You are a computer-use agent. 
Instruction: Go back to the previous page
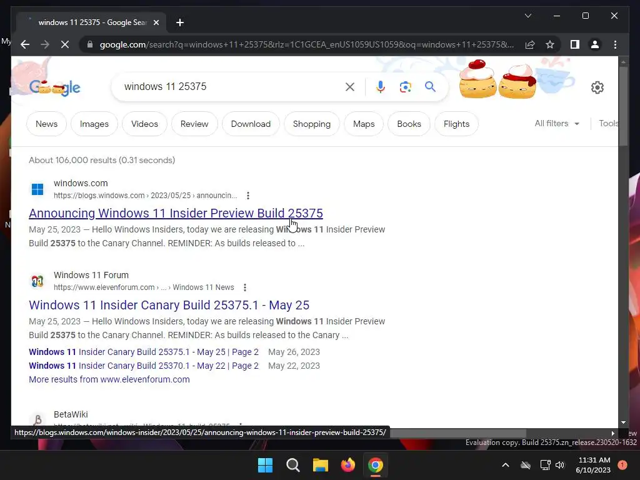click(25, 44)
